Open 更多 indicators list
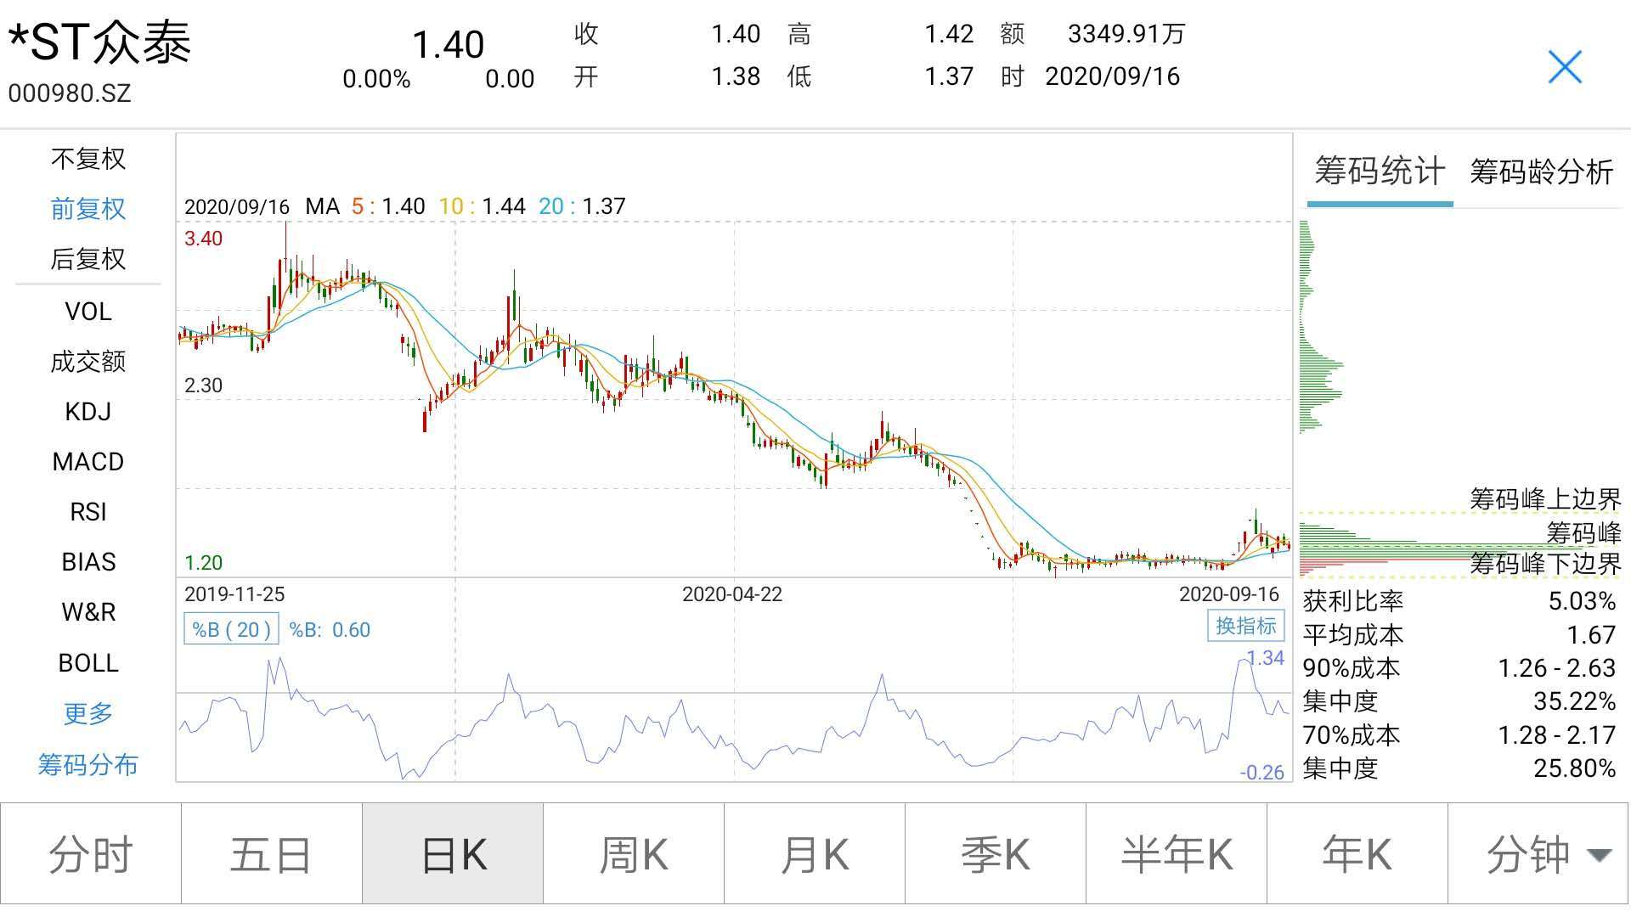The height and width of the screenshot is (917, 1631). tap(87, 713)
